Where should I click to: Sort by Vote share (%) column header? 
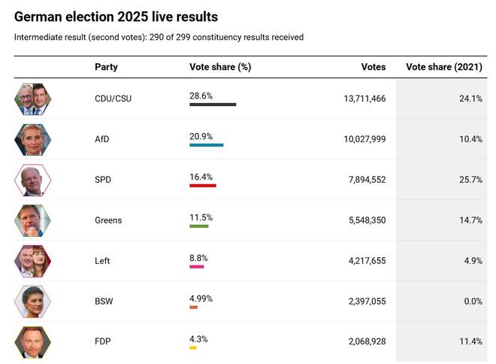click(x=219, y=67)
